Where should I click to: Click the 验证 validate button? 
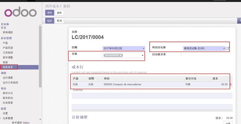pyautogui.click(x=50, y=21)
